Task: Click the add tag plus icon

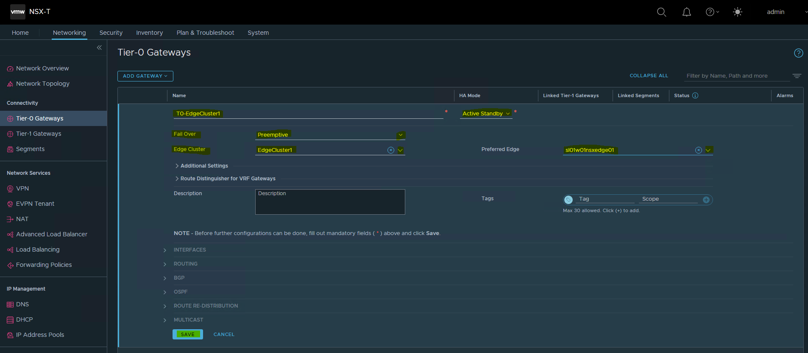Action: 706,200
